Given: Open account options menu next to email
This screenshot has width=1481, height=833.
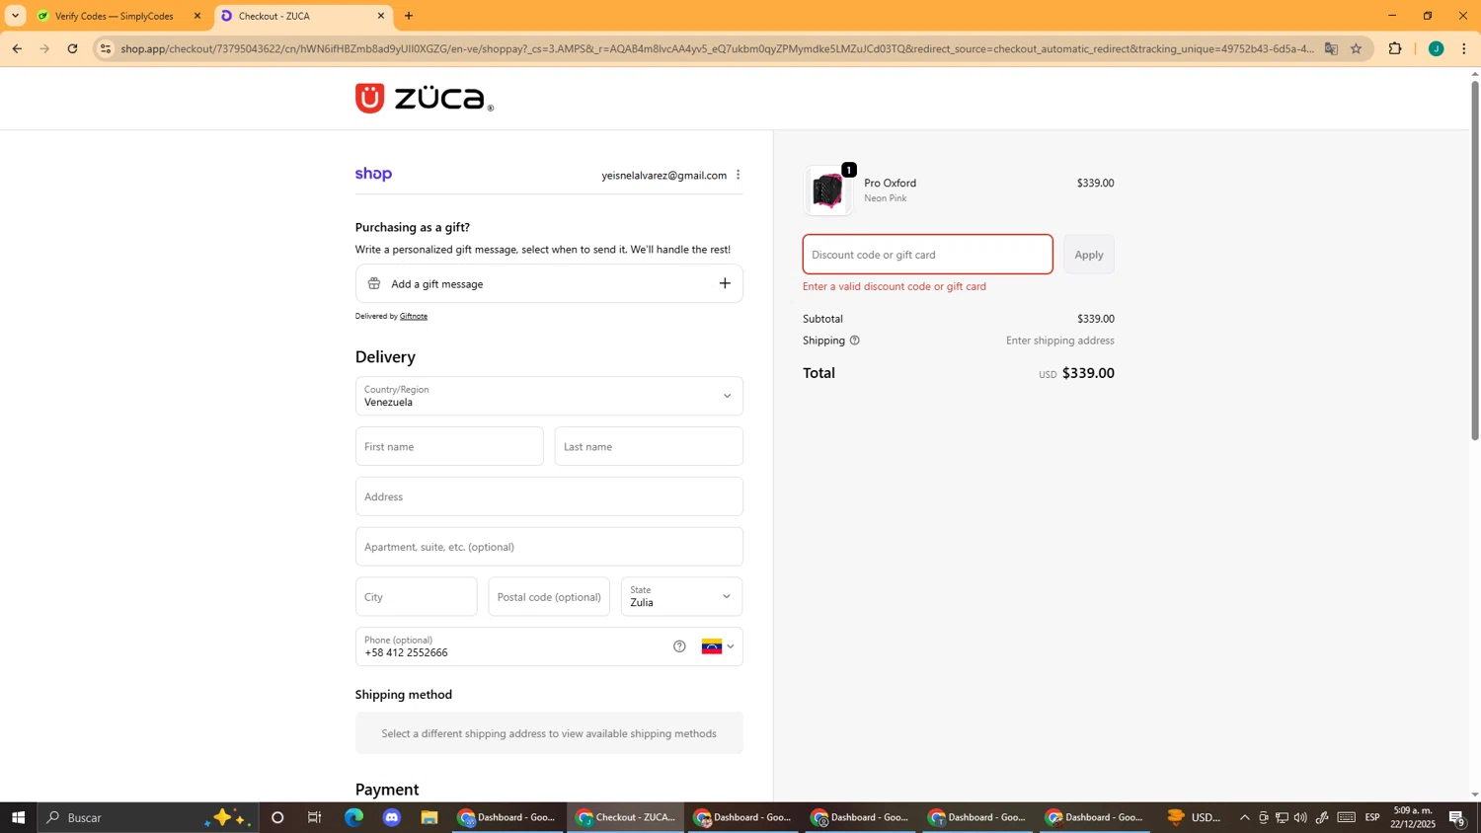Looking at the screenshot, I should click(738, 175).
